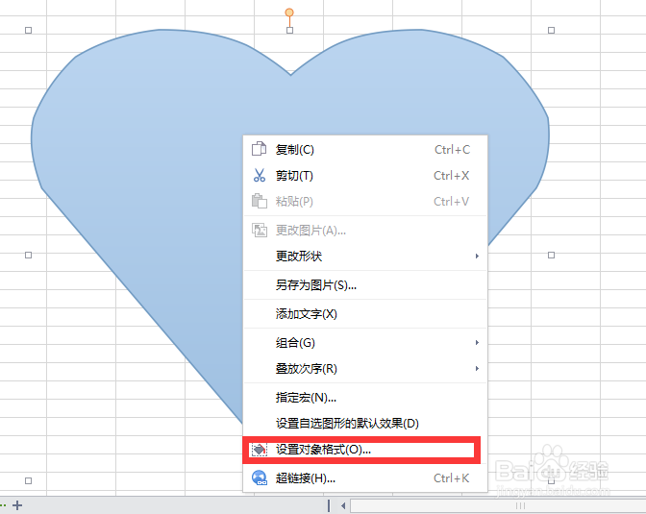Click the top-left selection handle of the heart

pyautogui.click(x=29, y=30)
